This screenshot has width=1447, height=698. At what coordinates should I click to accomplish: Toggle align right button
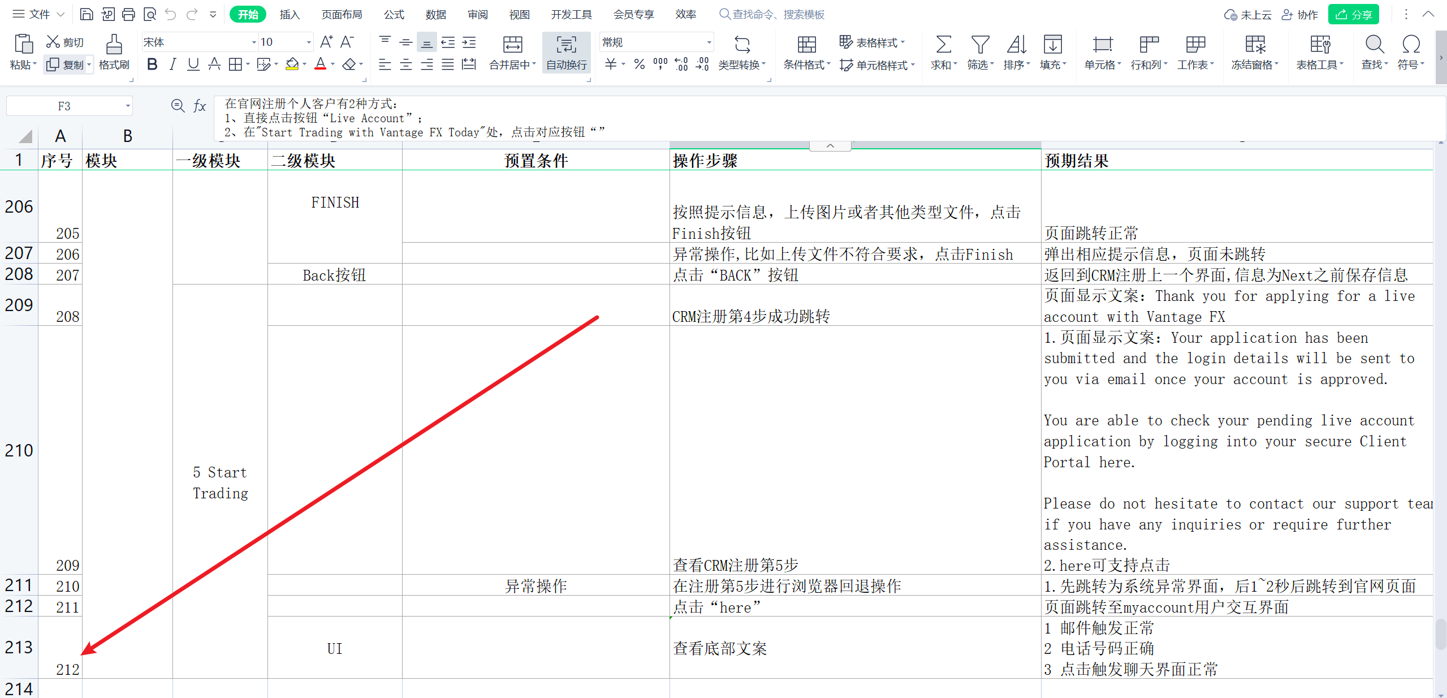(x=427, y=64)
